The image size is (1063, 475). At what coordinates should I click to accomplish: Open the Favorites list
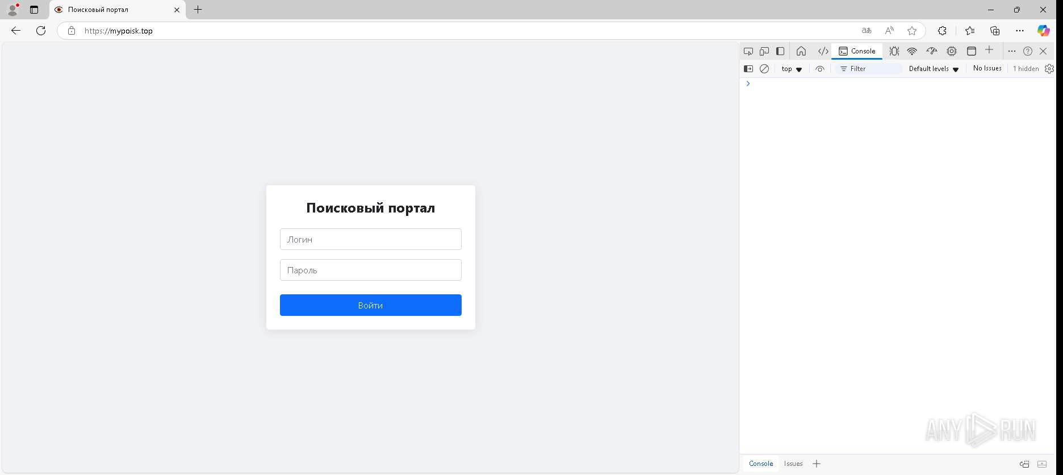click(x=970, y=31)
